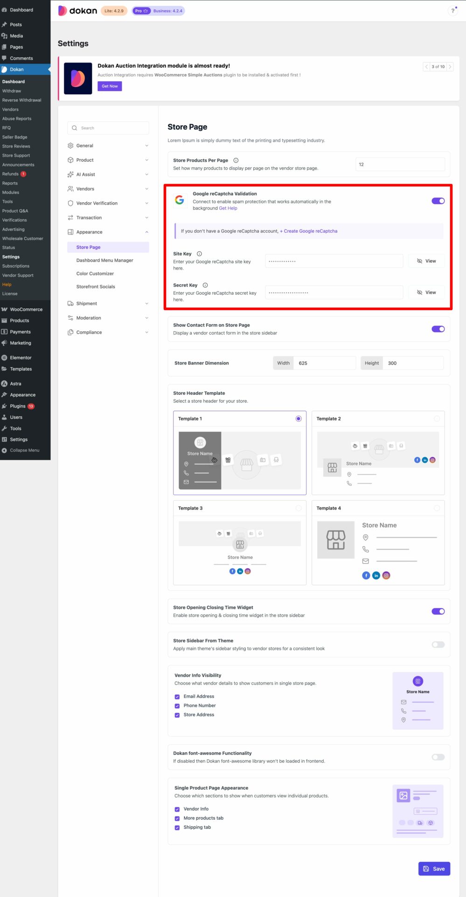Open Withdraw in Dokan sidebar menu

pos(12,91)
